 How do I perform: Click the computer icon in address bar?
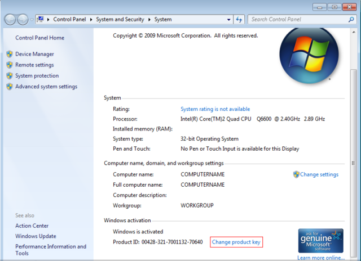40,19
